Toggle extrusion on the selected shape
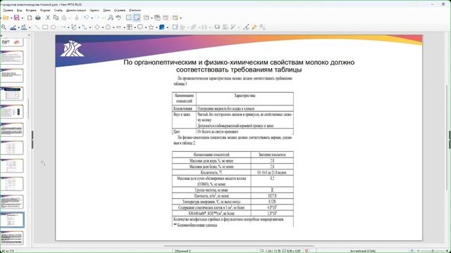 click(x=262, y=27)
